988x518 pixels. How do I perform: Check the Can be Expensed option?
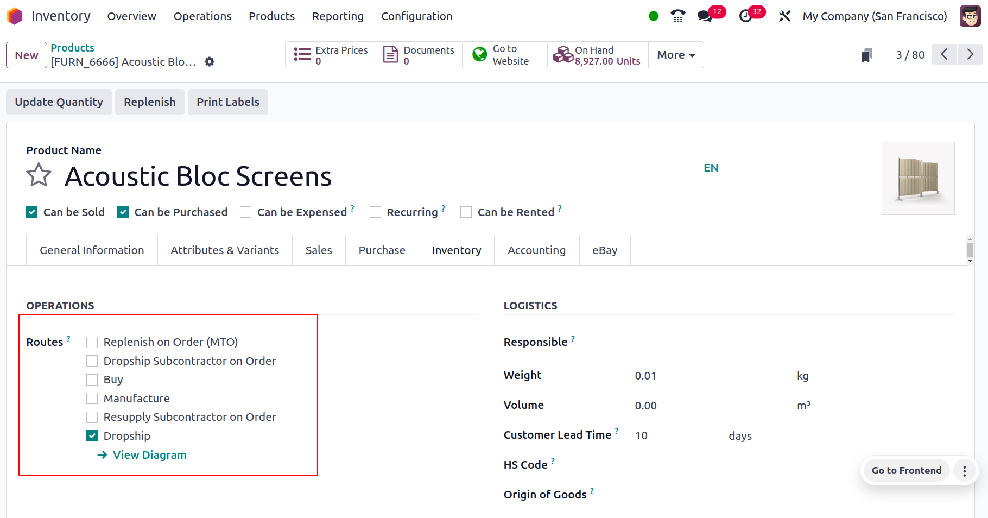pos(245,212)
